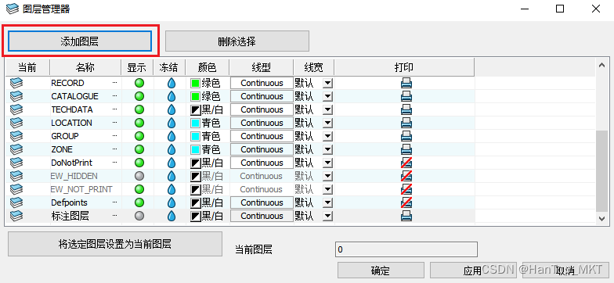Open line width dropdown for ZONE layer
This screenshot has width=614, height=283.
point(328,150)
